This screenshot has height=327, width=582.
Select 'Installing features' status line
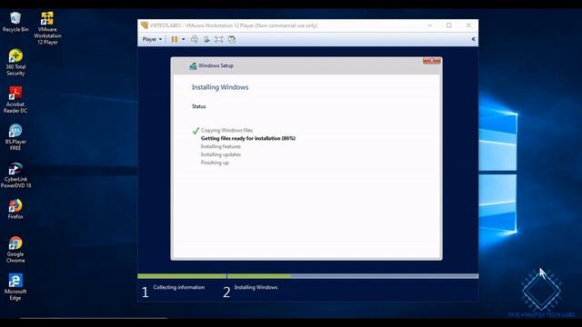[x=220, y=146]
